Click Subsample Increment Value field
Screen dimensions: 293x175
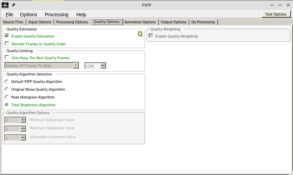(x=12, y=138)
